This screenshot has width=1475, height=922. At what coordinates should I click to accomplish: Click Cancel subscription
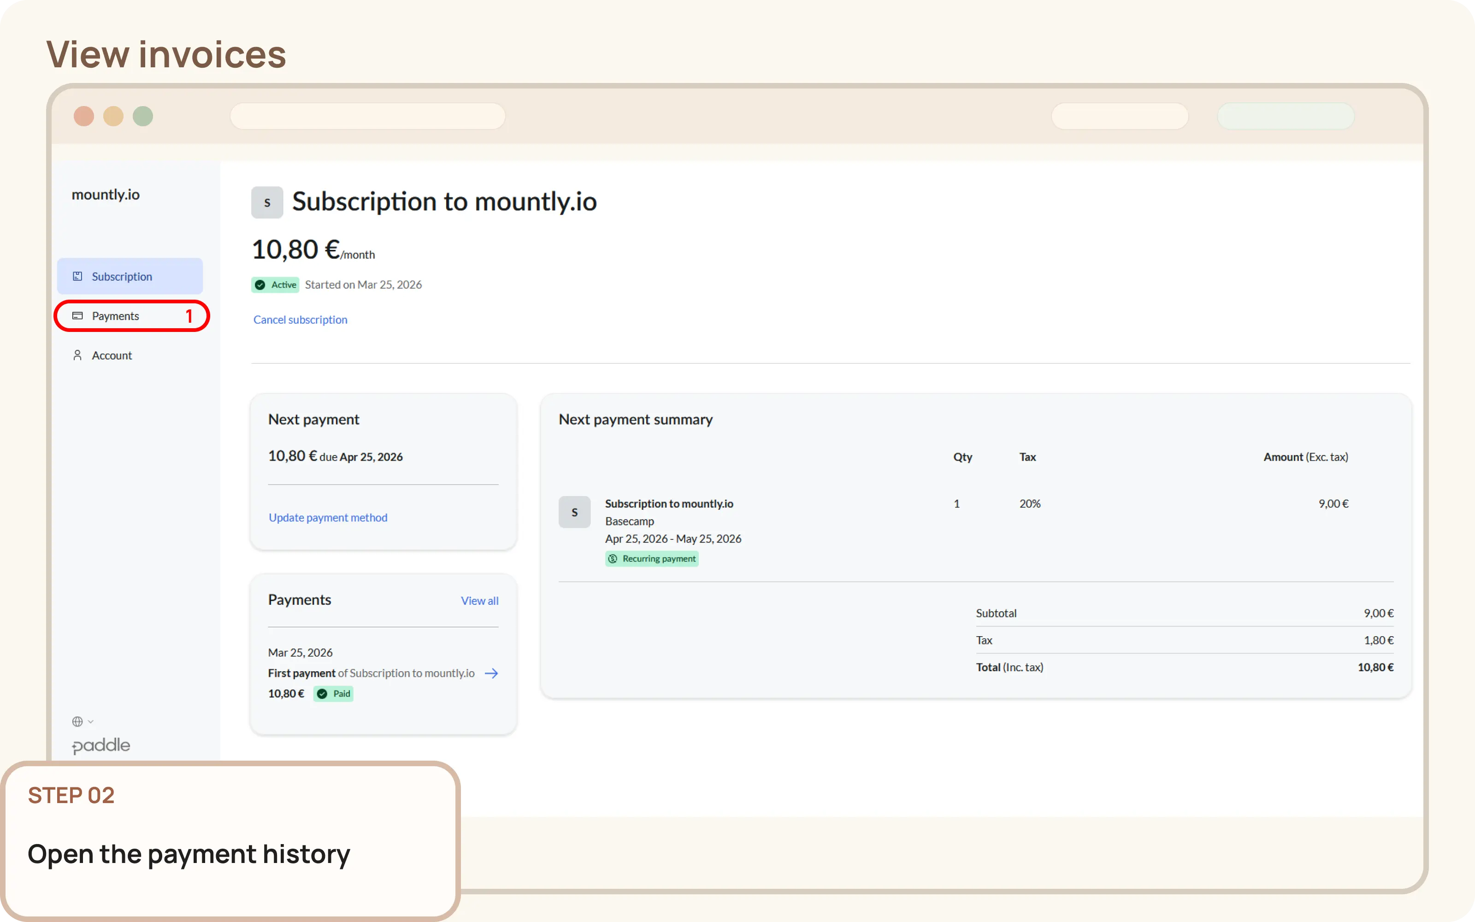(300, 319)
